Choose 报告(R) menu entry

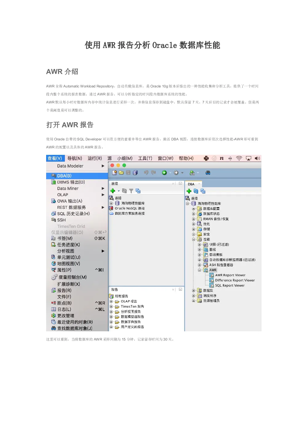[x=77, y=290]
